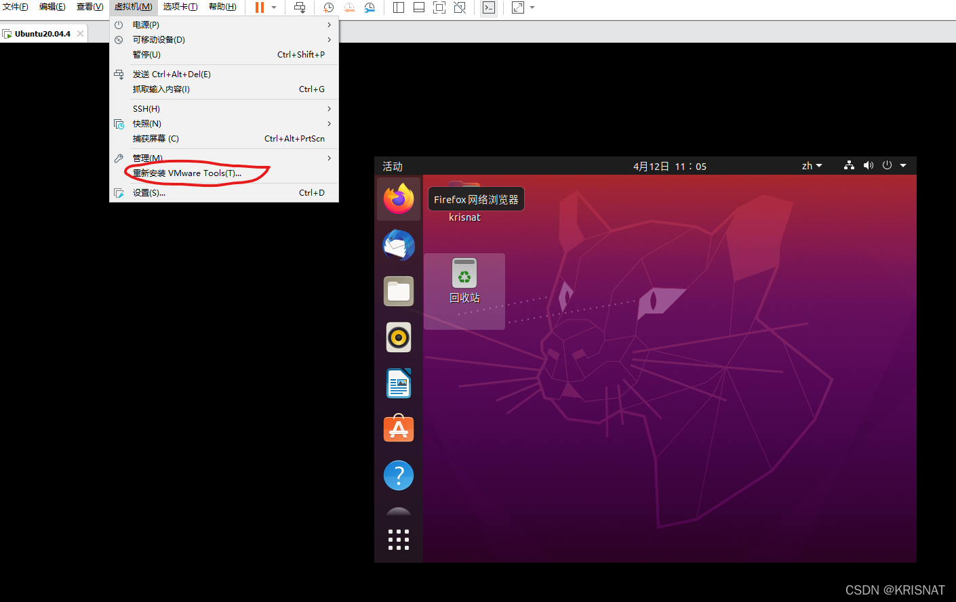Viewport: 956px width, 602px height.
Task: Click the disc icon beside 可移动设备(D)
Action: click(119, 39)
